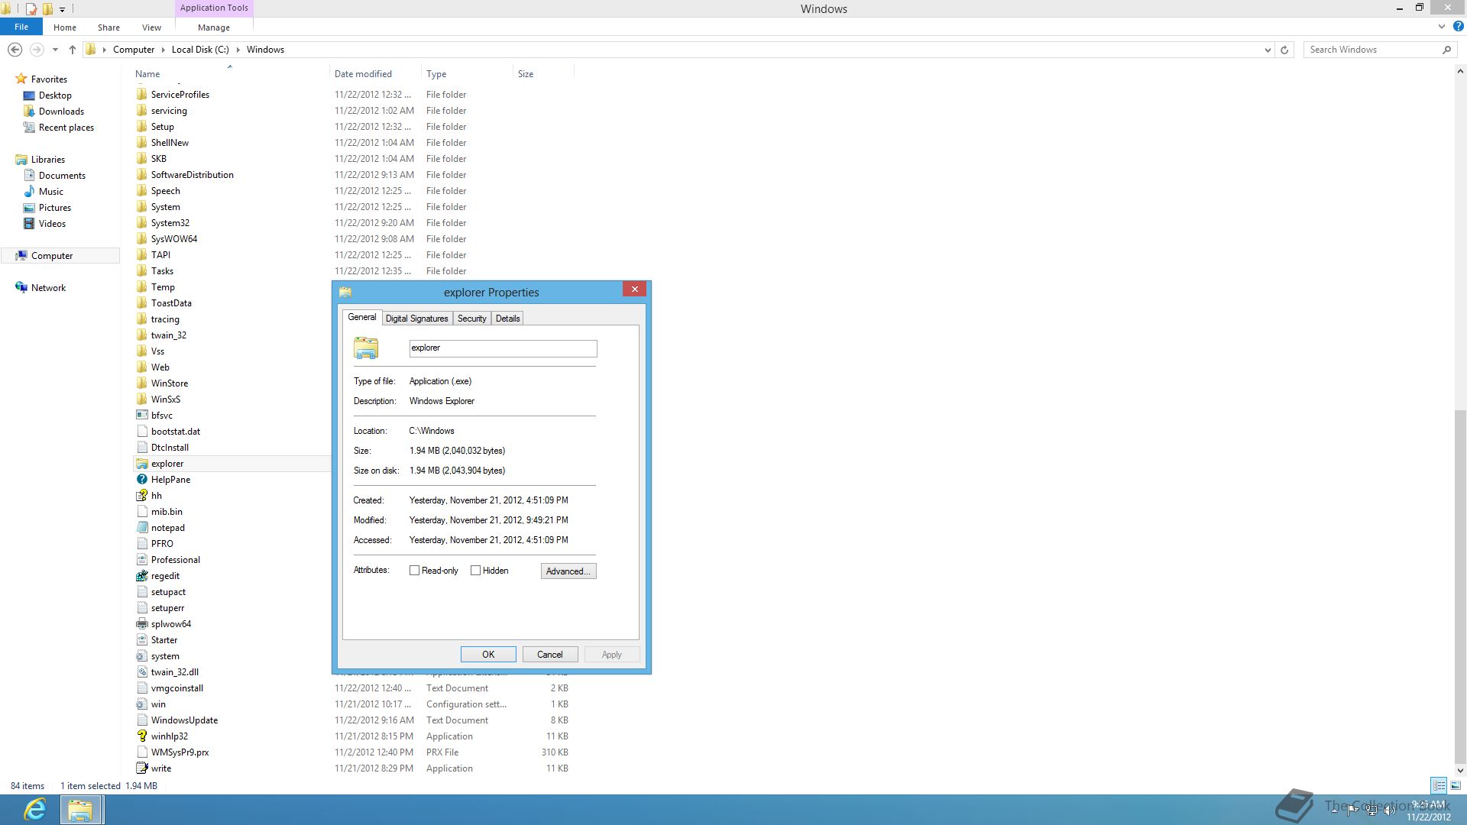This screenshot has height=825, width=1467.
Task: Expand Local Disk (C:) breadcrumb arrow
Action: (x=238, y=50)
